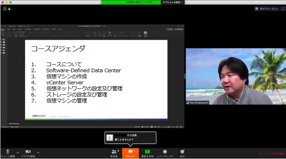Click slide title コースアジェンダ

pyautogui.click(x=58, y=48)
